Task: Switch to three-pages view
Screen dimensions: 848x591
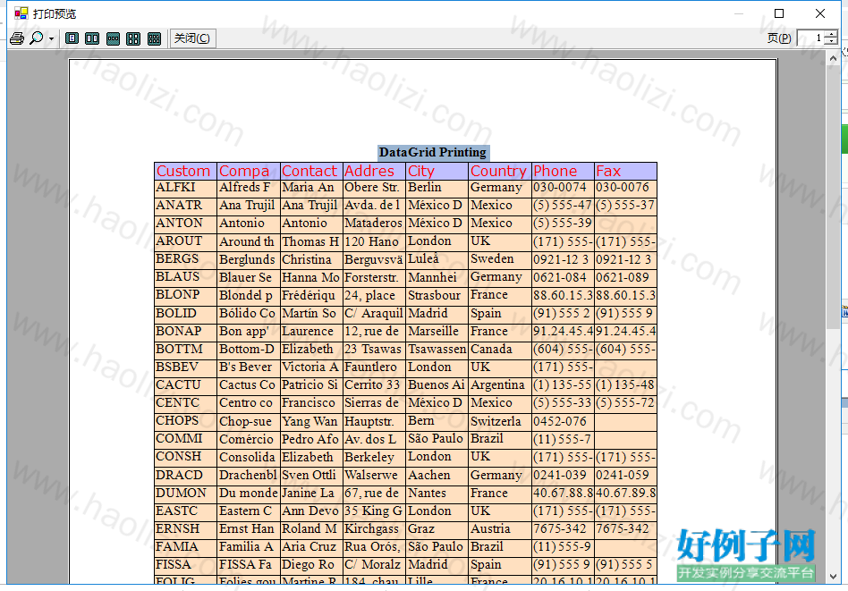Action: pyautogui.click(x=113, y=38)
